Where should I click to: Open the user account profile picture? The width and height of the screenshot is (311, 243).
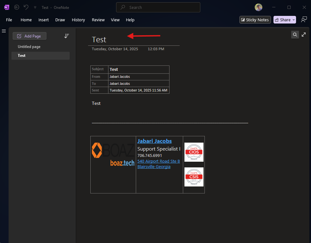coord(259,7)
